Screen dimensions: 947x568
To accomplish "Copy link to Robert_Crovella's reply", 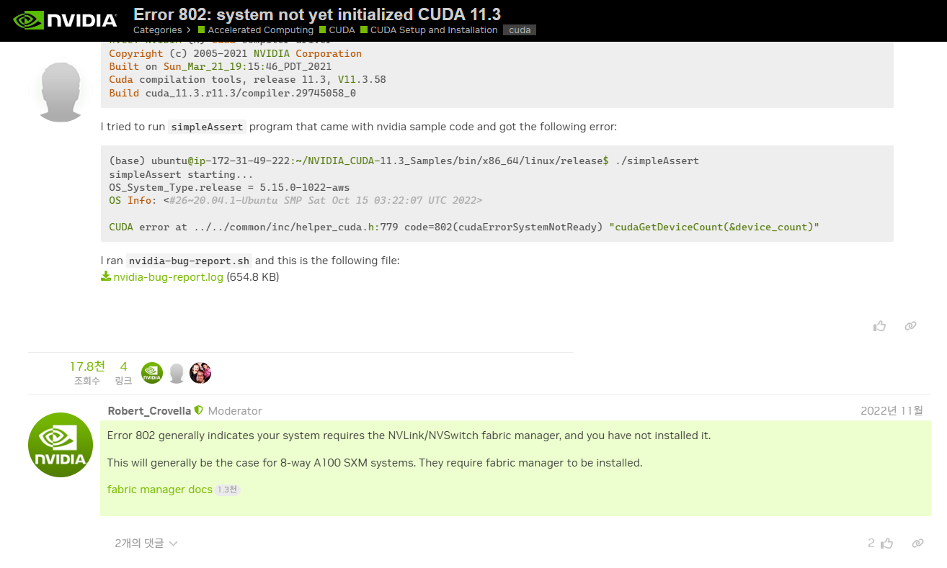I will click(917, 544).
